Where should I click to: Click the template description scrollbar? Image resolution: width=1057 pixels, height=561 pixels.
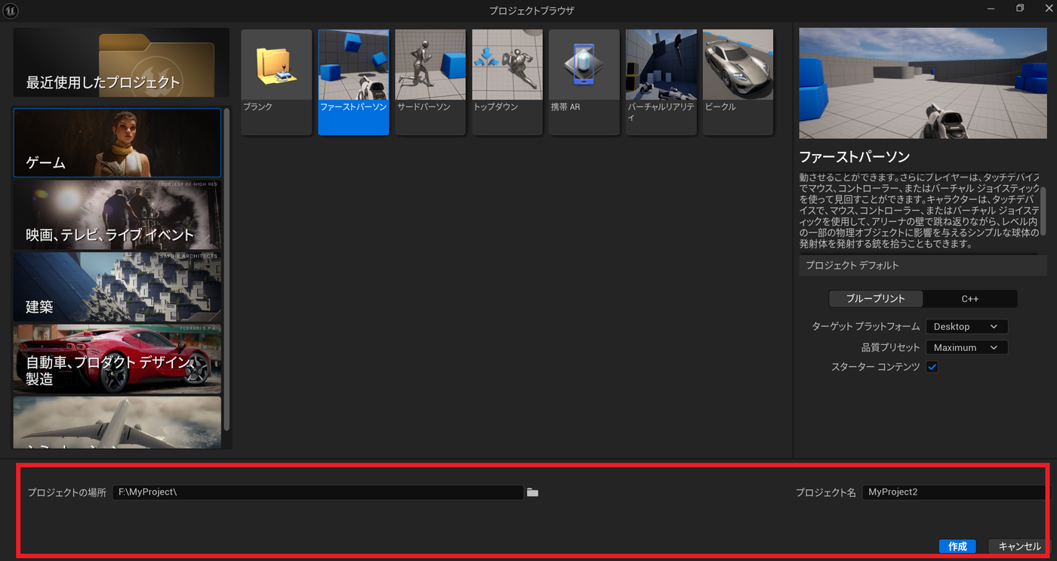[x=1043, y=211]
